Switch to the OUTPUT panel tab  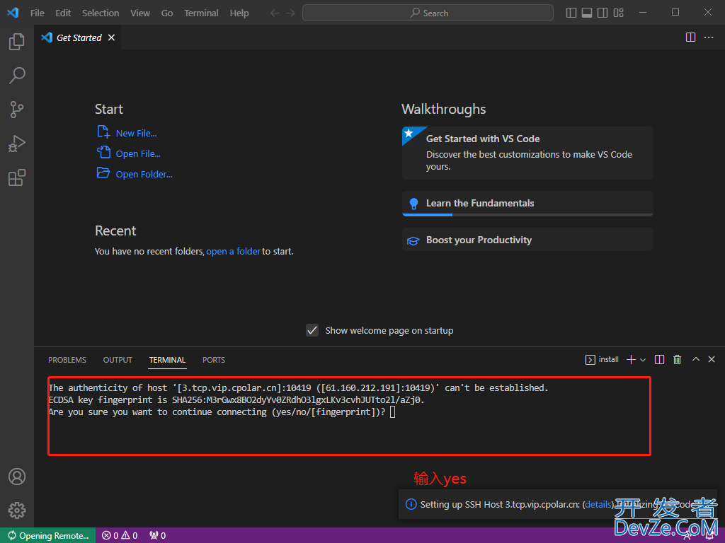pyautogui.click(x=118, y=360)
